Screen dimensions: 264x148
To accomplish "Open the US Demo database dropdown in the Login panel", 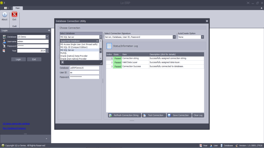I will [47, 37].
